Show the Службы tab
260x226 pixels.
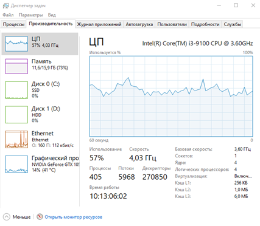tap(233, 24)
